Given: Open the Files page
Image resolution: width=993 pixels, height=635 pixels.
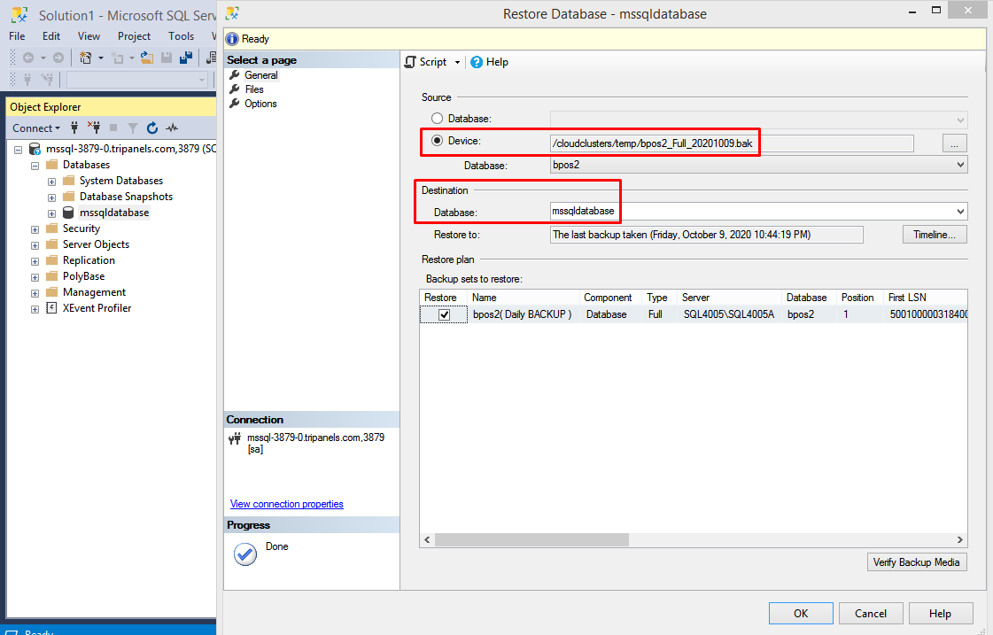Looking at the screenshot, I should click(254, 89).
